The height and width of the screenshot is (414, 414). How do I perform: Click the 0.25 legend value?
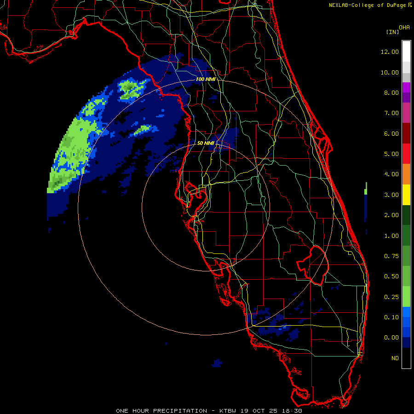tap(391, 297)
